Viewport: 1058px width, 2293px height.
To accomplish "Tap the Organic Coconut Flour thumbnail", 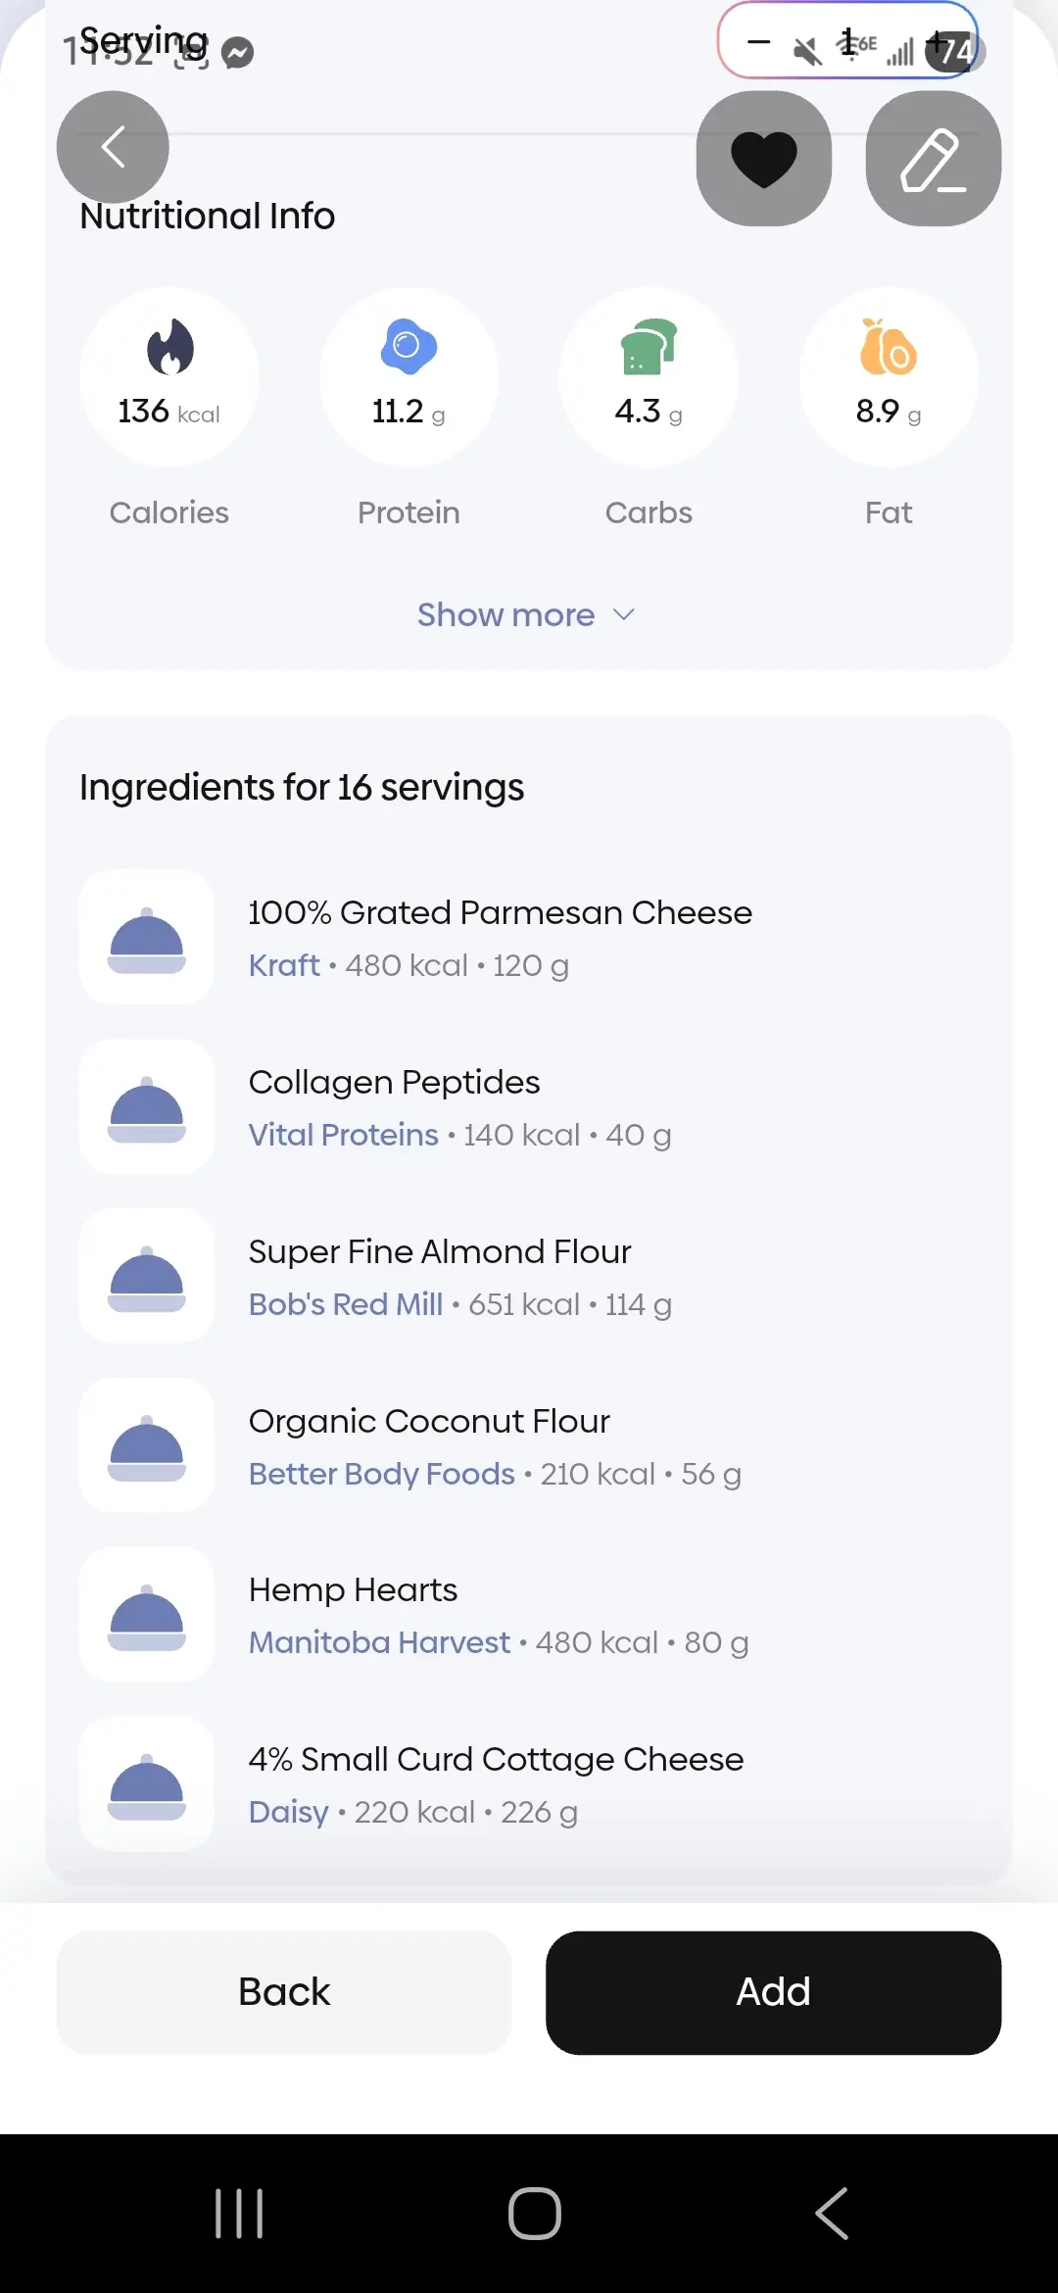I will pos(147,1446).
